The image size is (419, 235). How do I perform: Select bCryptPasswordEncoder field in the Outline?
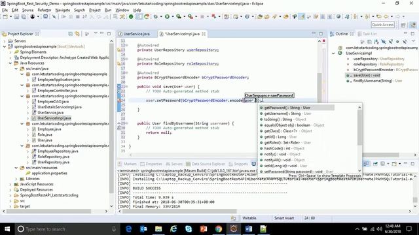click(x=382, y=70)
